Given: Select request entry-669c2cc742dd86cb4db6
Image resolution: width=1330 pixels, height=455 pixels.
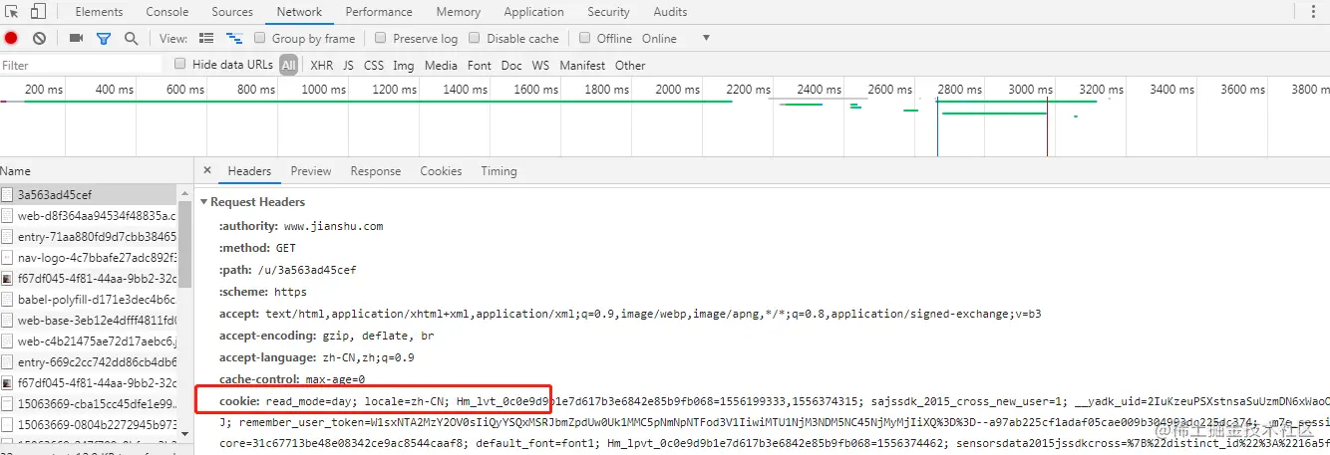Looking at the screenshot, I should click(x=89, y=362).
